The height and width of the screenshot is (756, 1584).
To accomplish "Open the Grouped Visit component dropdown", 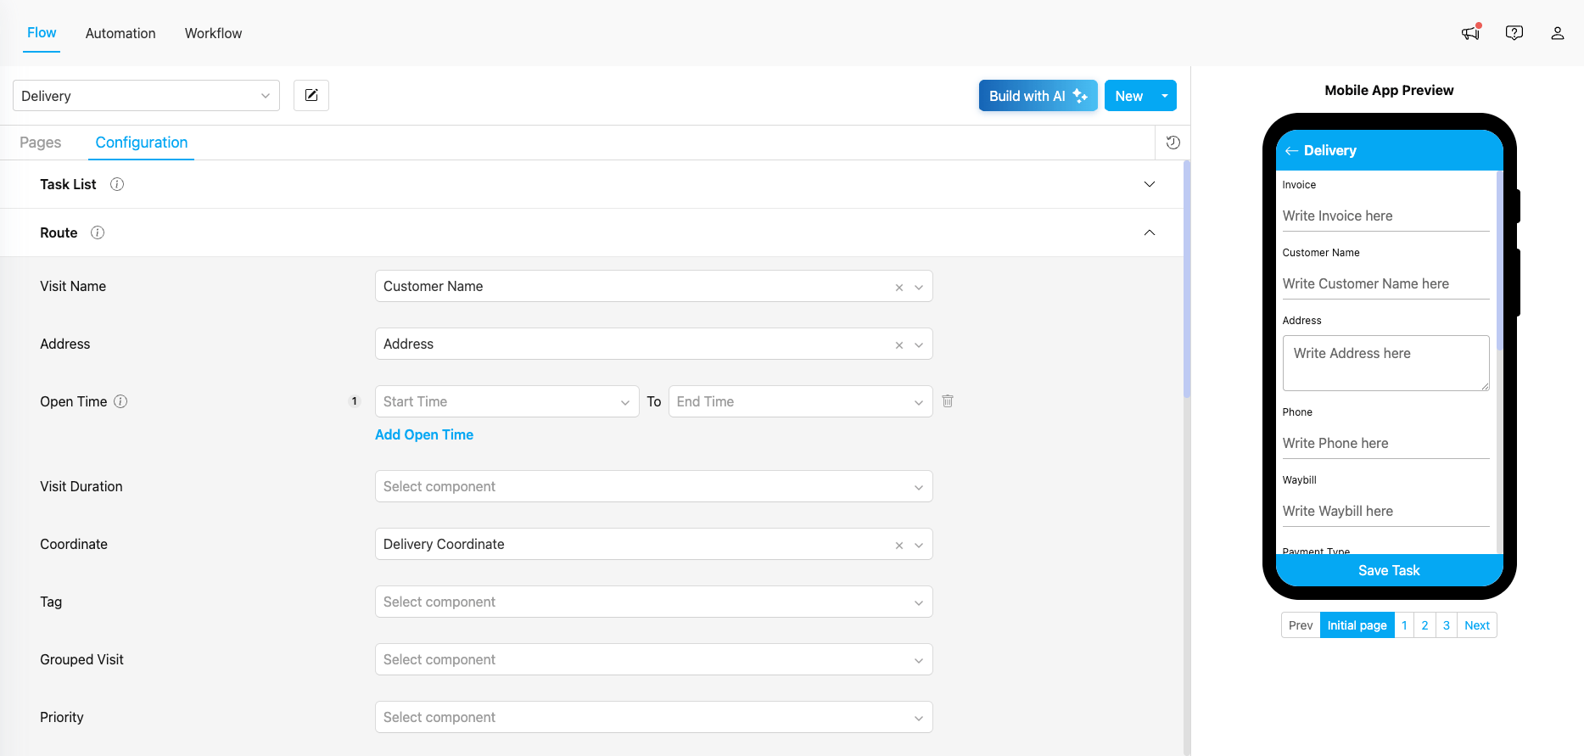I will click(653, 659).
